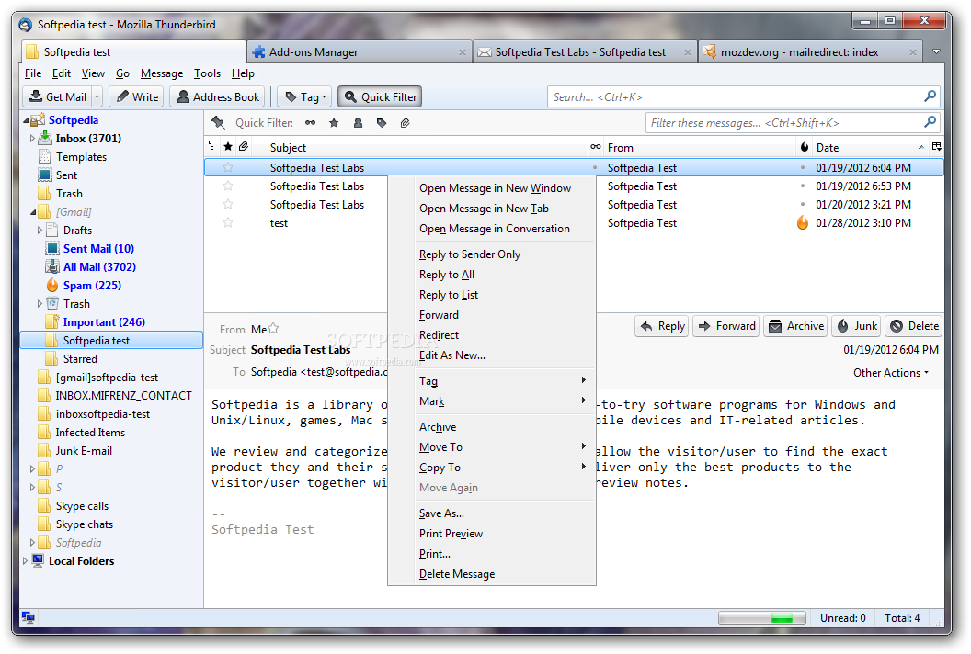Click the Reply button in message header
Screen dimensions: 971x654
coord(663,326)
